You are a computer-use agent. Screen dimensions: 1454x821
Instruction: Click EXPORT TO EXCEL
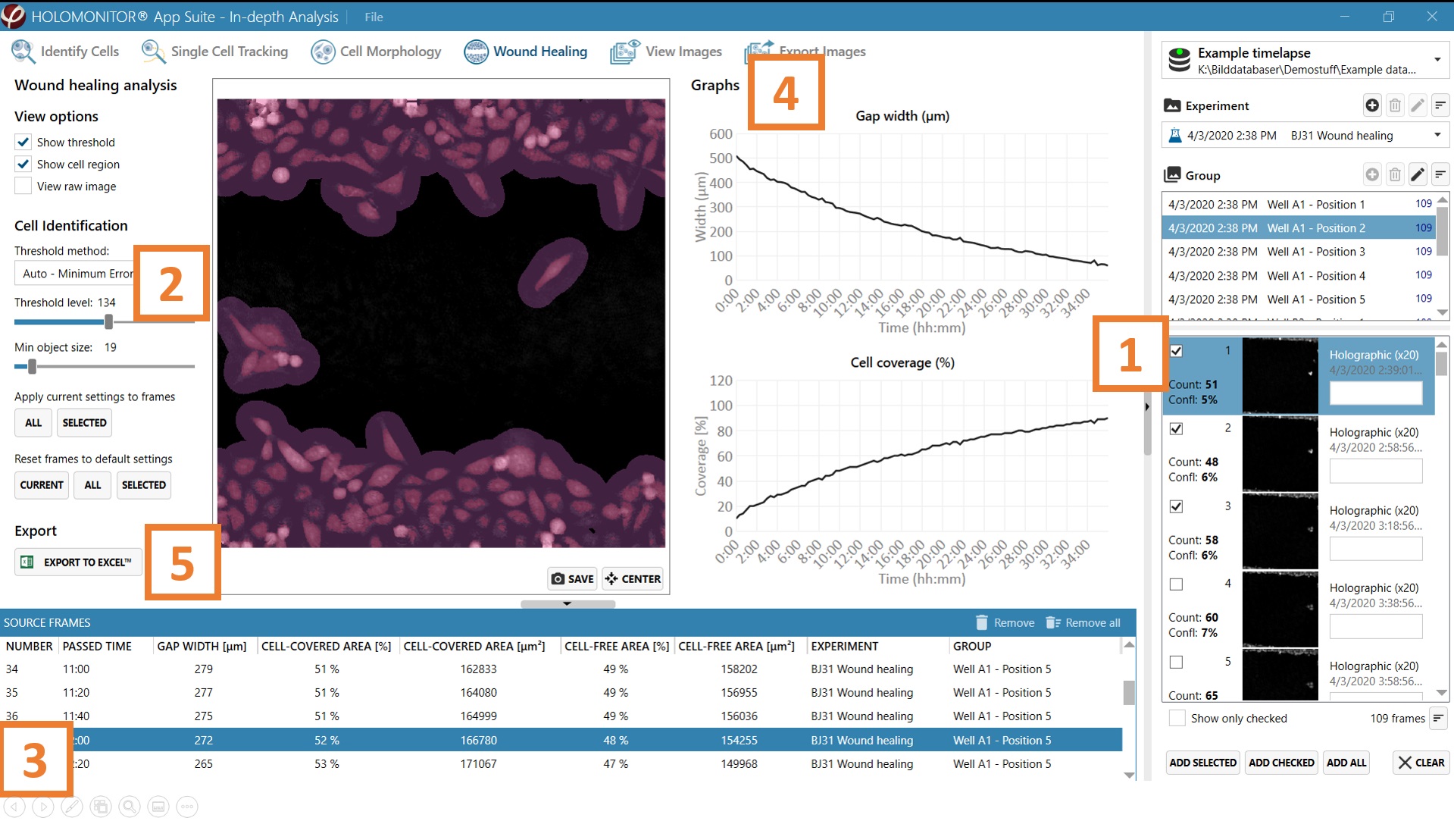tap(77, 562)
